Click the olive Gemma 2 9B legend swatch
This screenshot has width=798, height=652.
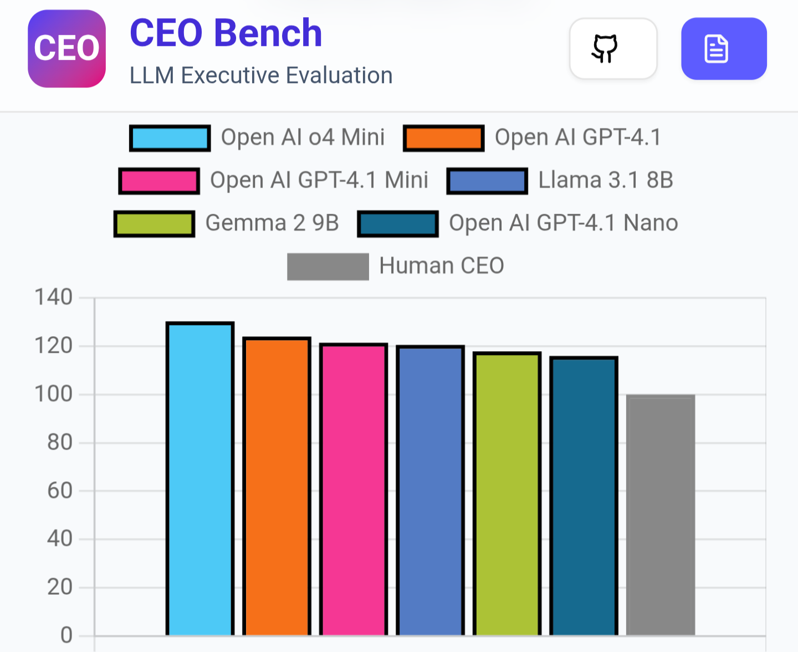(154, 223)
